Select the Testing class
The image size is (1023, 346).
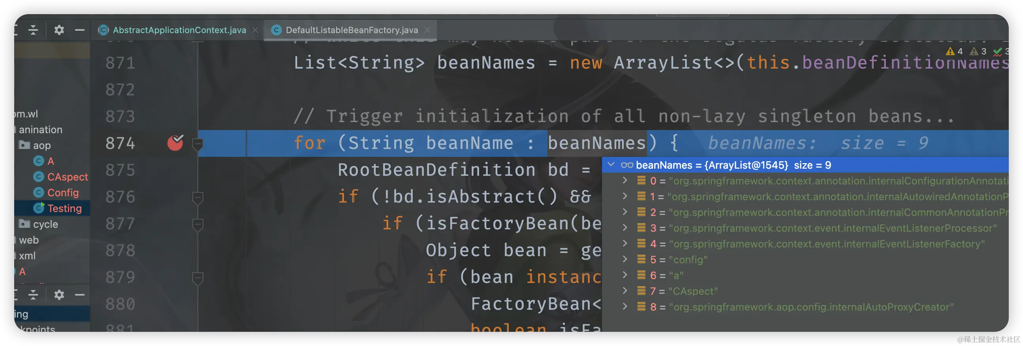click(64, 208)
